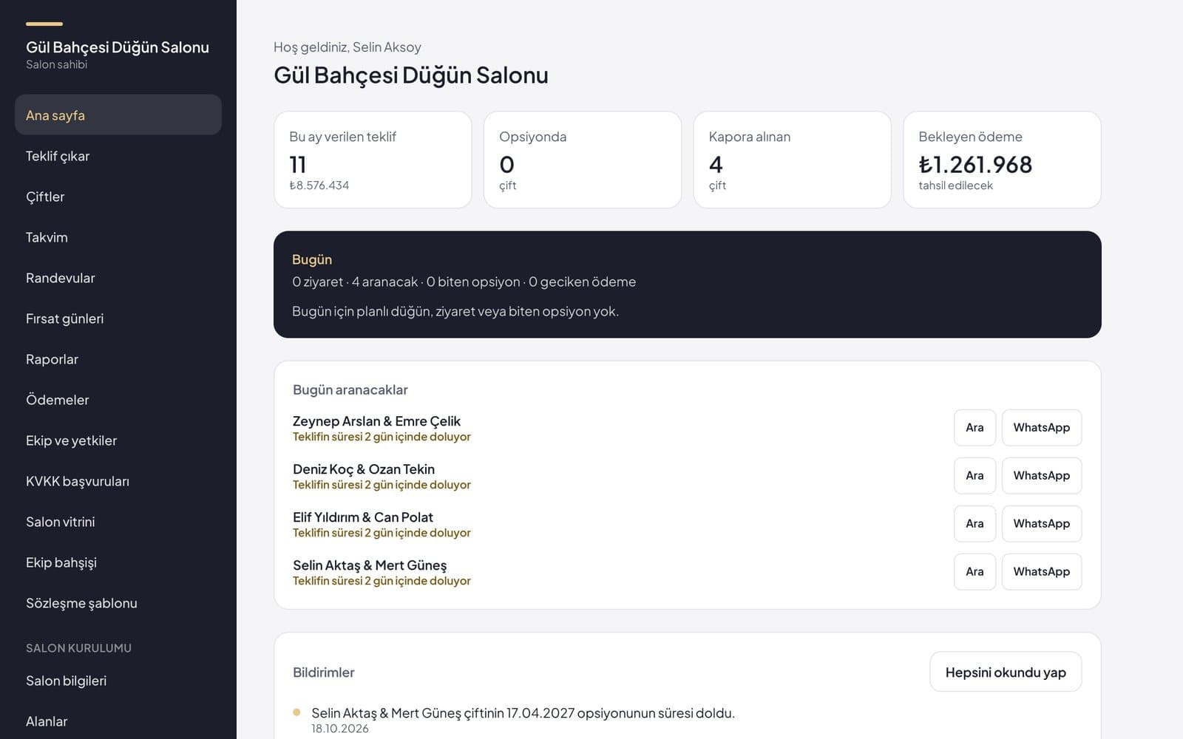This screenshot has height=739, width=1183.
Task: Click the name Deniz Koç & Ozan Tekin
Action: tap(364, 469)
